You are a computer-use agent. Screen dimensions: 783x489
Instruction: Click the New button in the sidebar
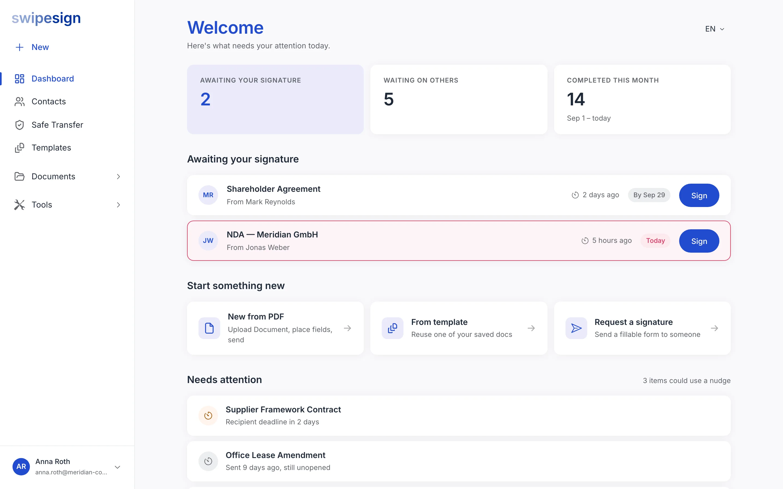click(32, 47)
